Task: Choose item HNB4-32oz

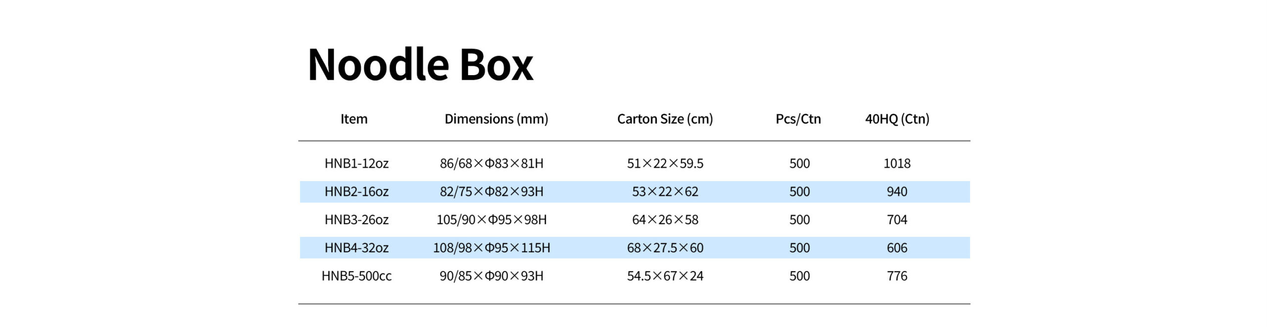Action: pyautogui.click(x=356, y=248)
